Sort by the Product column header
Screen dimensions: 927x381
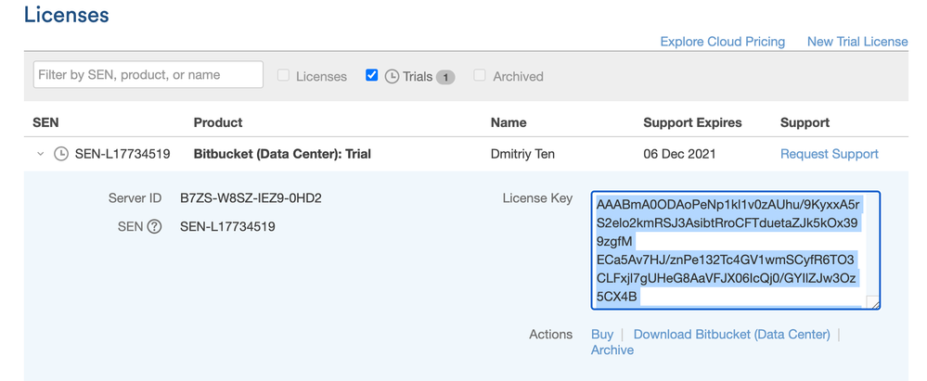click(218, 123)
